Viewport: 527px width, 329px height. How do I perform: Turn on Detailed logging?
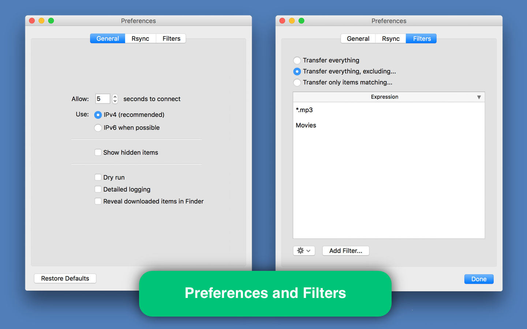(x=98, y=189)
